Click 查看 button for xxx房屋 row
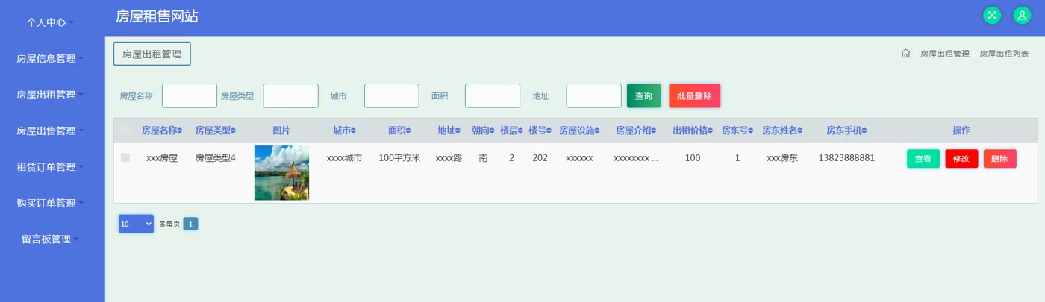The width and height of the screenshot is (1045, 302). point(923,158)
